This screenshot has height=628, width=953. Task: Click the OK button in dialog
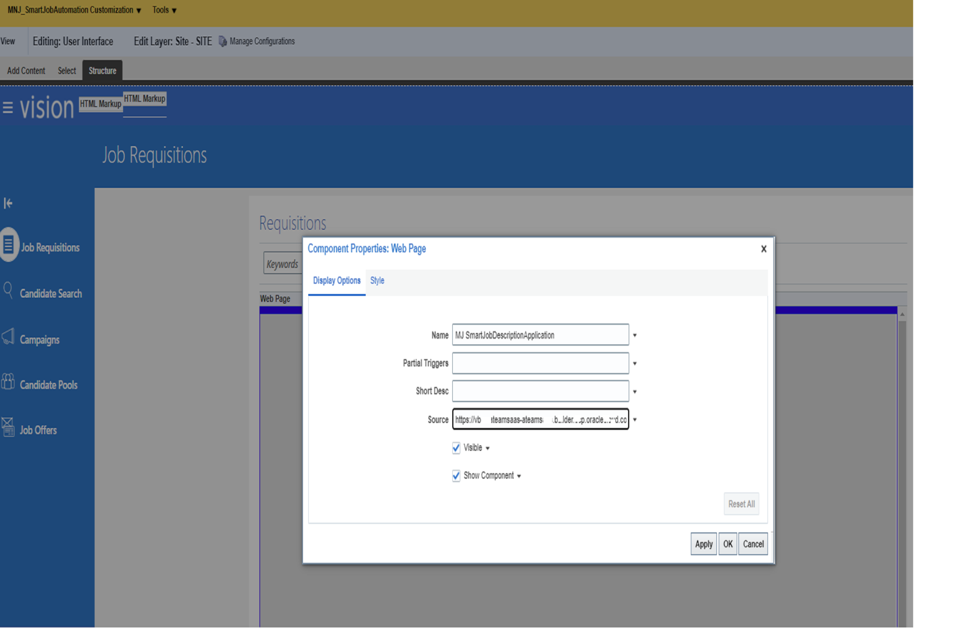click(728, 544)
